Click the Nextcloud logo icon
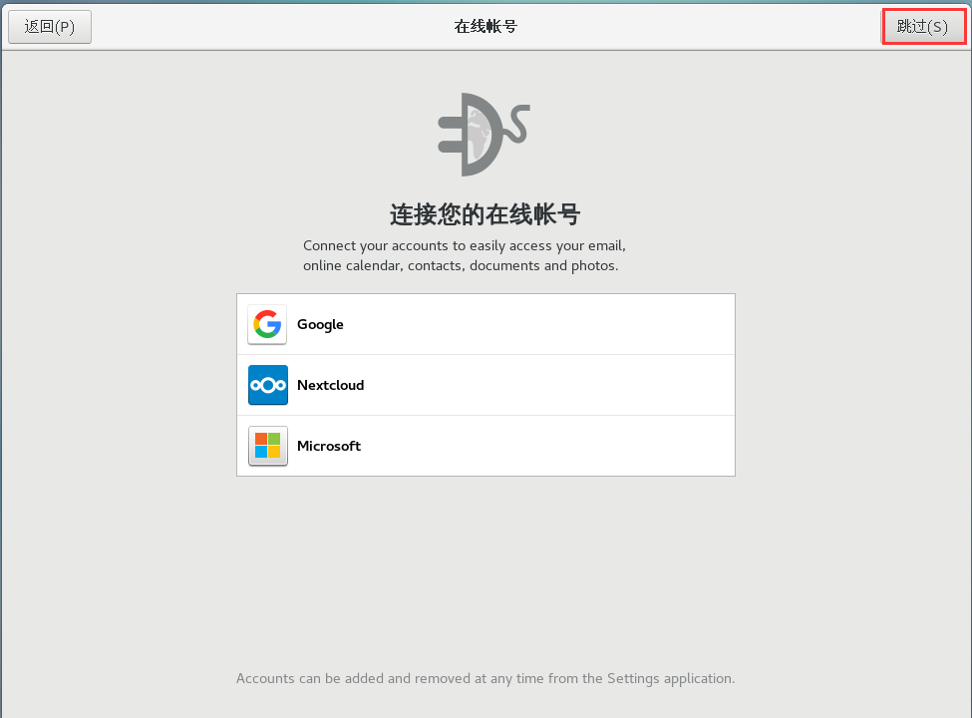 [x=268, y=385]
